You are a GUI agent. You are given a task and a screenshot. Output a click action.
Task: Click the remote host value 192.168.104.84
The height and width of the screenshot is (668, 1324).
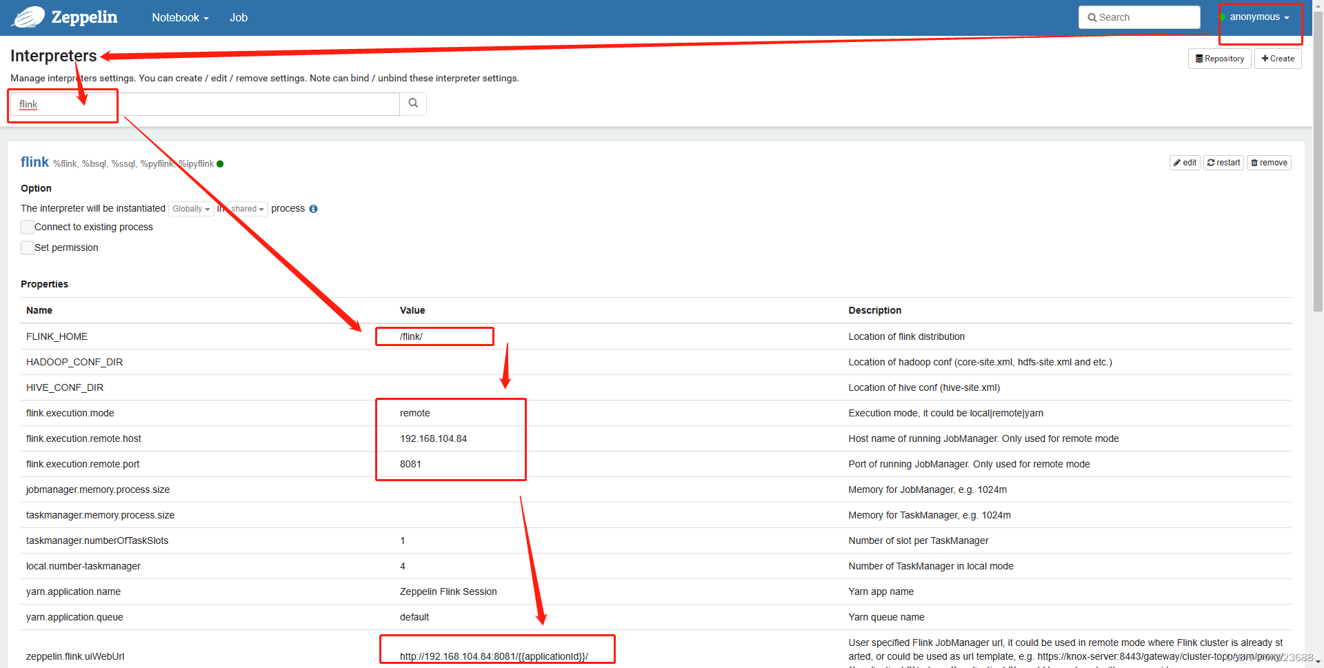(433, 438)
